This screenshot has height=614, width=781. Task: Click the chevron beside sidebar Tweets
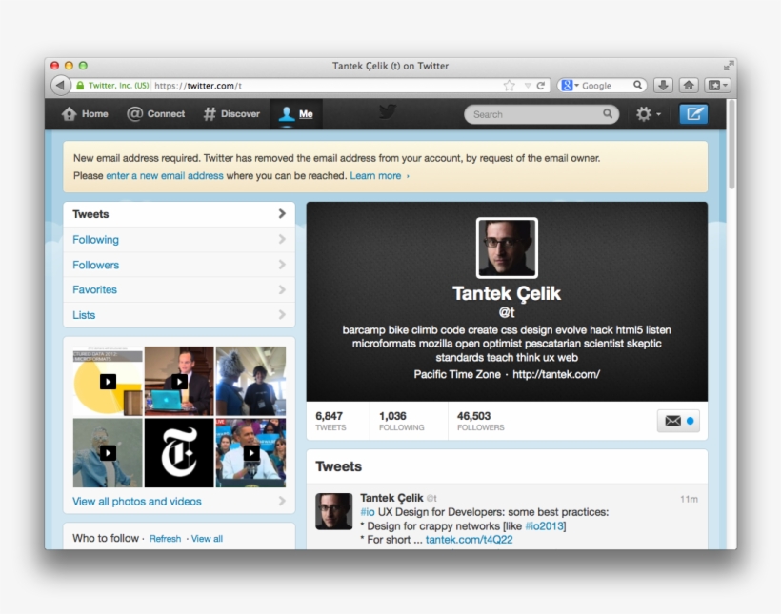point(282,213)
